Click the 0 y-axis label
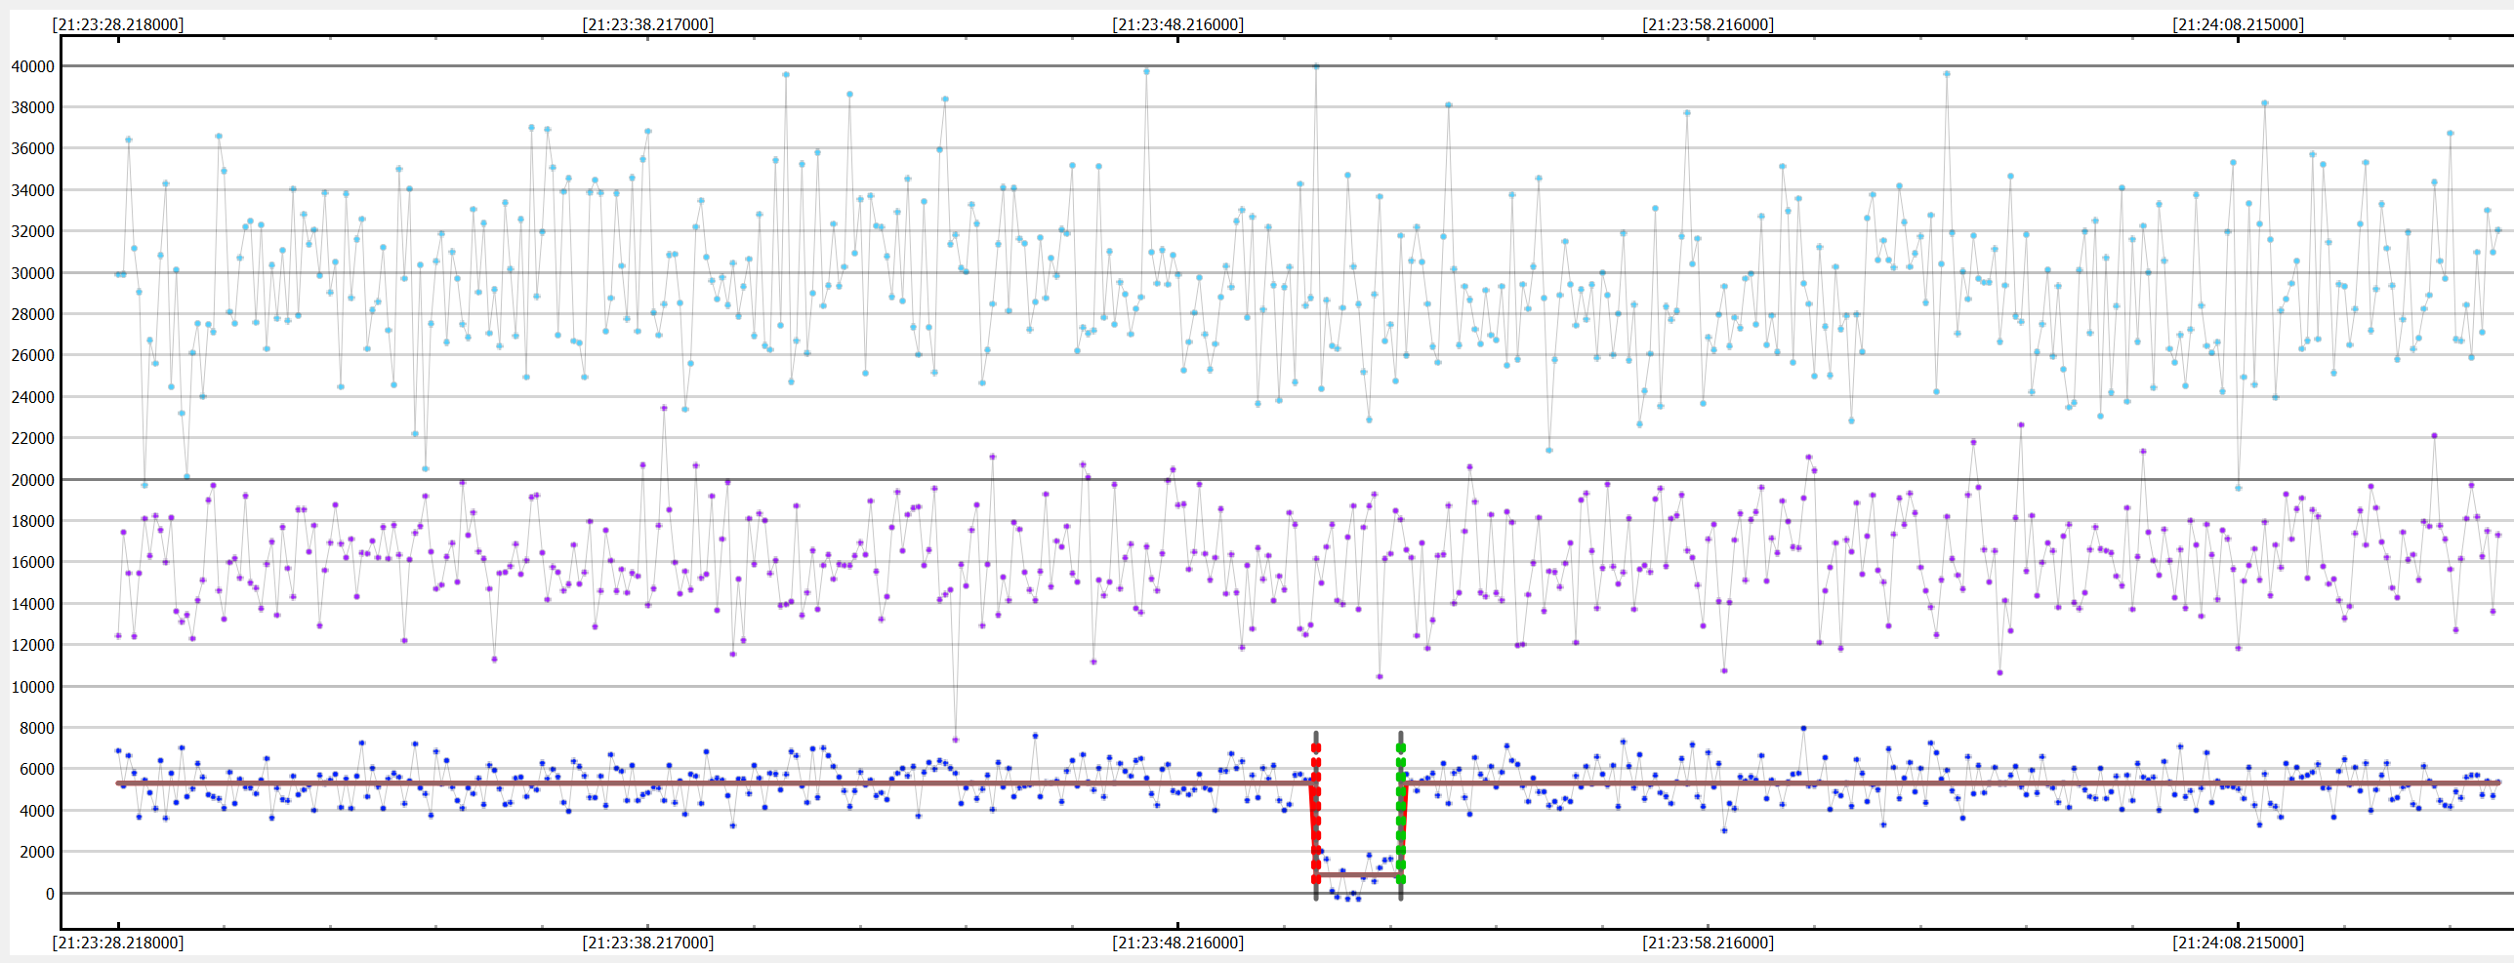The width and height of the screenshot is (2514, 963). point(50,894)
